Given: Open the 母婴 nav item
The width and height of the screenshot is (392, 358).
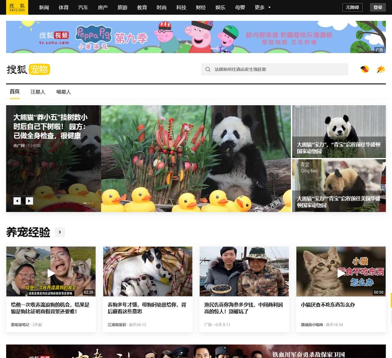Looking at the screenshot, I should point(240,7).
